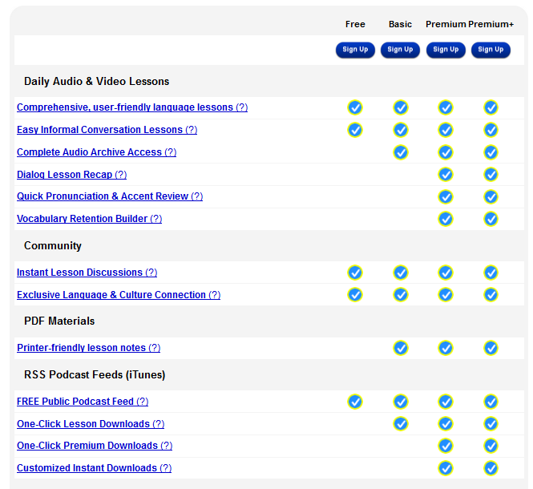Screen dimensions: 533x489
Task: Click the RSS Podcast Feeds (iTunes) heading
Action: click(x=95, y=374)
